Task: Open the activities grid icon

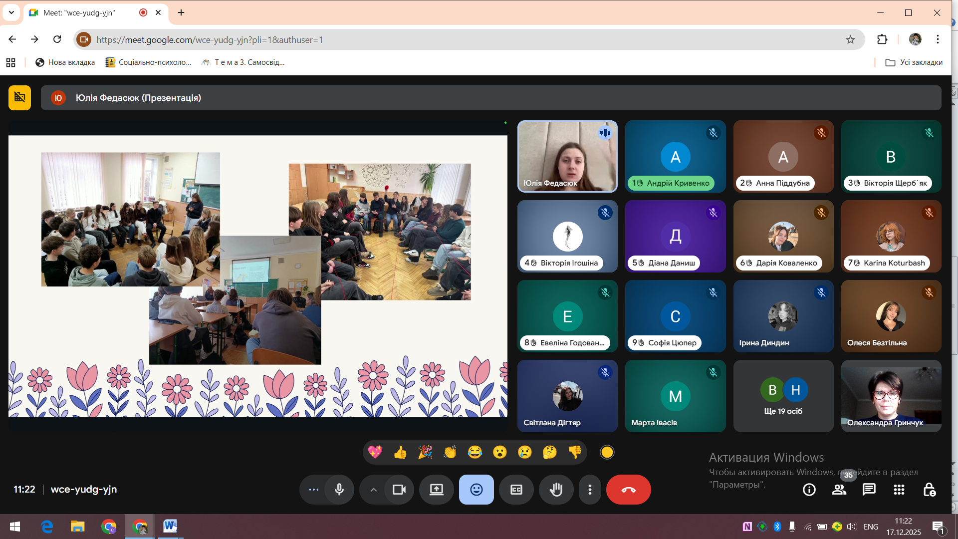Action: pyautogui.click(x=899, y=490)
